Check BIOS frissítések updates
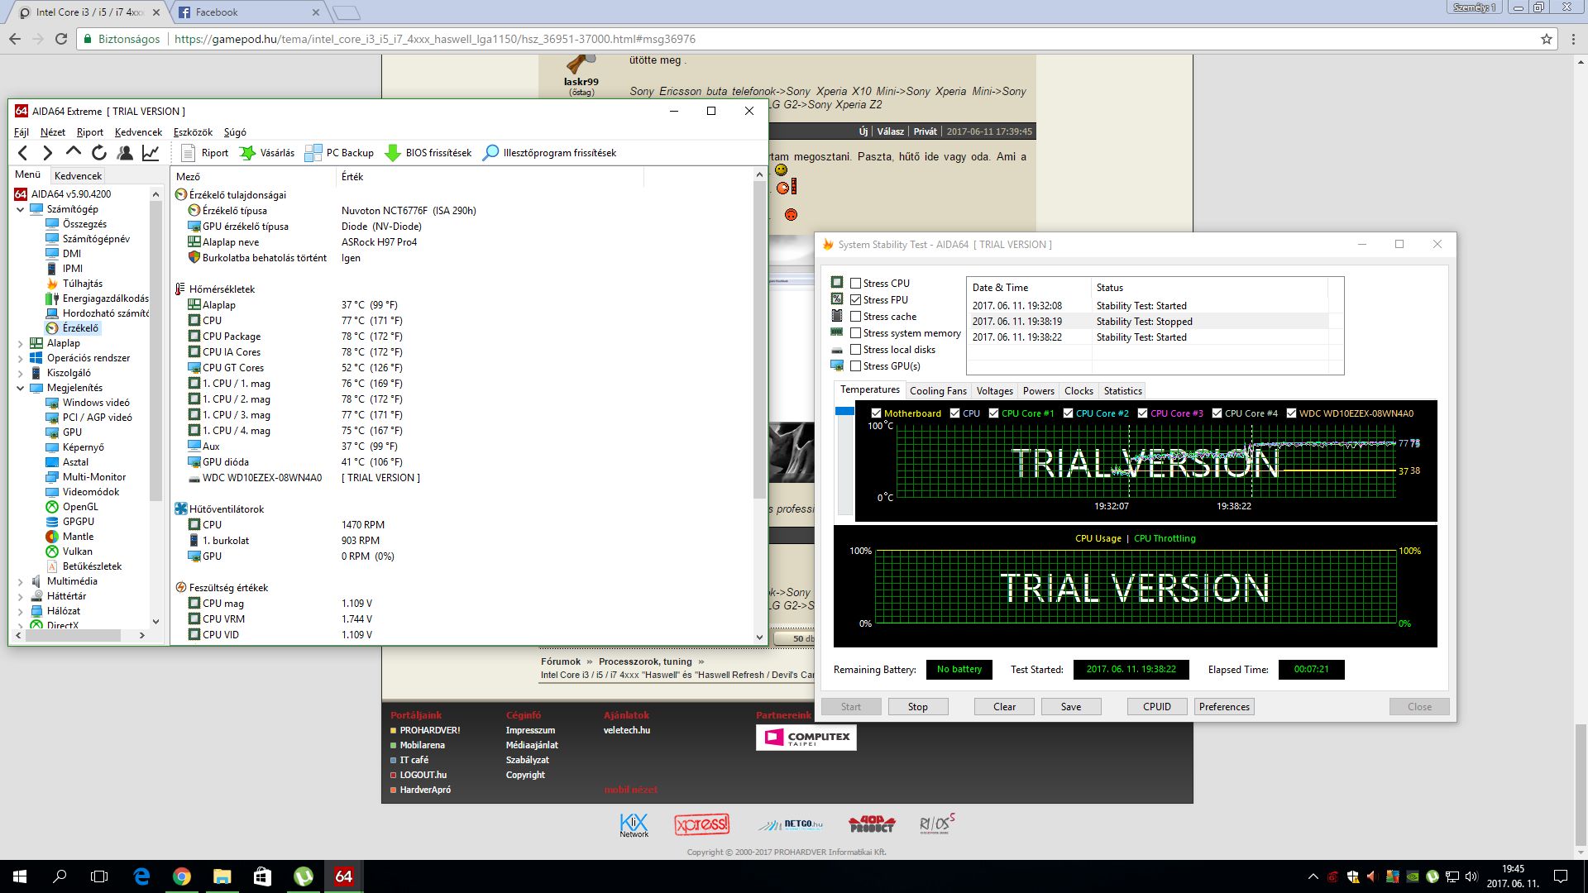Viewport: 1588px width, 893px height. (x=428, y=153)
